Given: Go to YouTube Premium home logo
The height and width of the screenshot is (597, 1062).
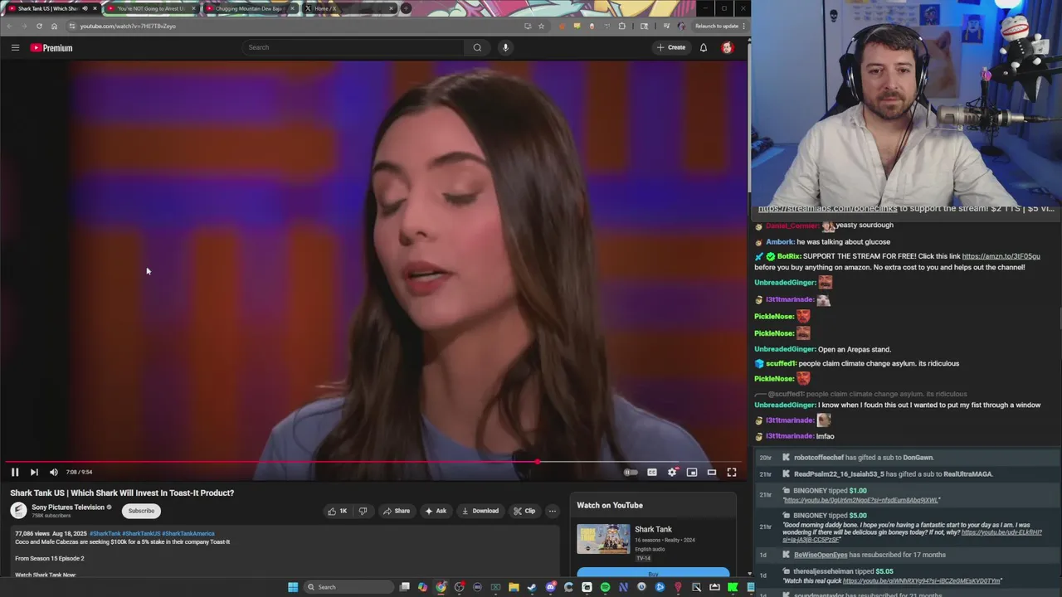Looking at the screenshot, I should 51,47.
